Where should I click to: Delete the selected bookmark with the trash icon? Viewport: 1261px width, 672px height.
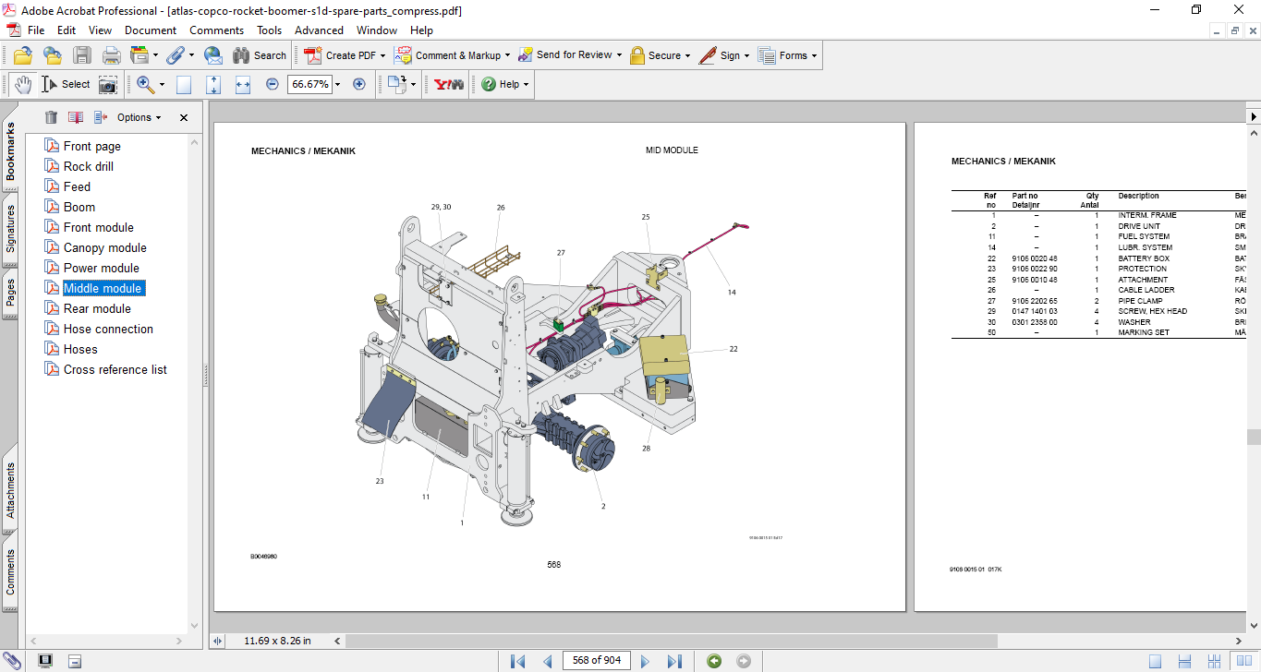click(51, 117)
